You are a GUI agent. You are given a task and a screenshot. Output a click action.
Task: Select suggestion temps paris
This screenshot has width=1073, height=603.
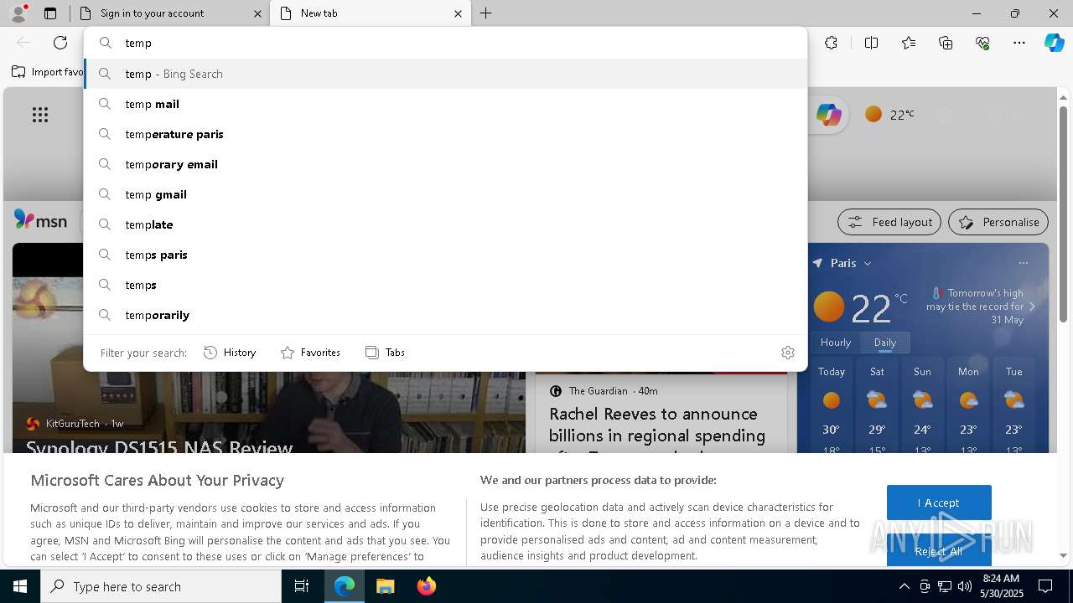[x=445, y=255]
